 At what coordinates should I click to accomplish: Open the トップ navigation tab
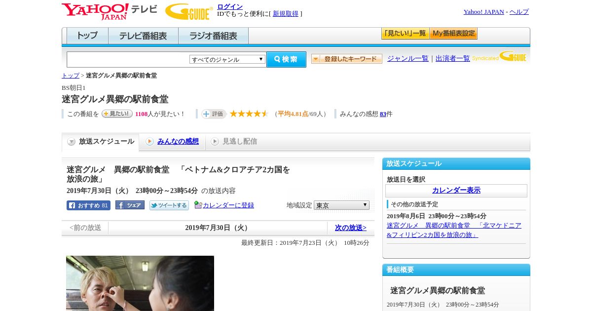87,36
